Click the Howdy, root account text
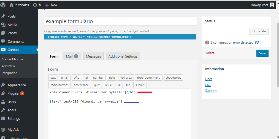The width and height of the screenshot is (279, 139). tap(259, 5)
